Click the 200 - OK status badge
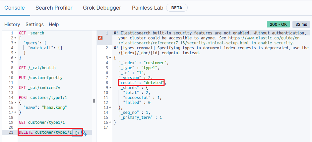 pos(278,24)
